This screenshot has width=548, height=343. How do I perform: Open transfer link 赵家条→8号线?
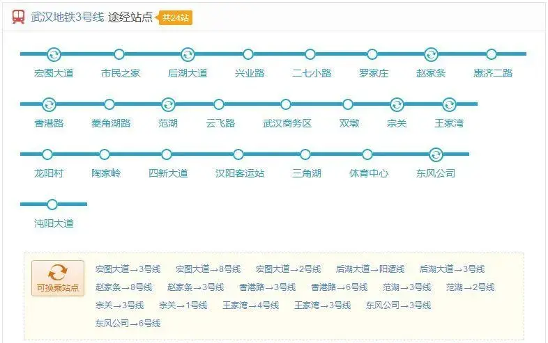tap(123, 287)
